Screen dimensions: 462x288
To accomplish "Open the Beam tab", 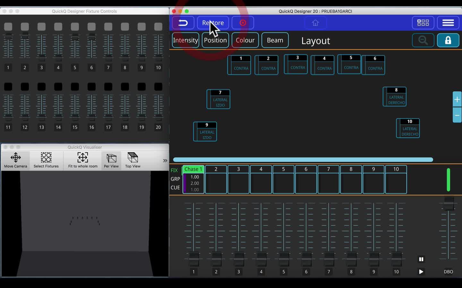I will tap(275, 40).
